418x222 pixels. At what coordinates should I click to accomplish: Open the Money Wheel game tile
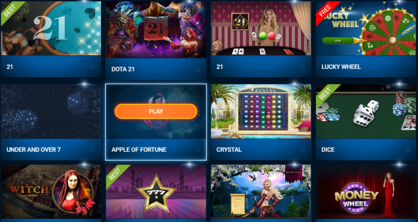[366, 191]
